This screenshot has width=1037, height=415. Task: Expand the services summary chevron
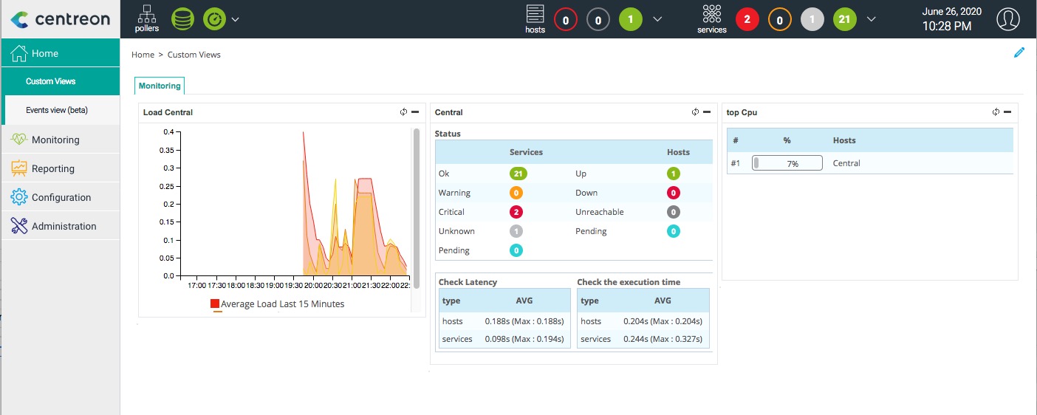tap(872, 19)
